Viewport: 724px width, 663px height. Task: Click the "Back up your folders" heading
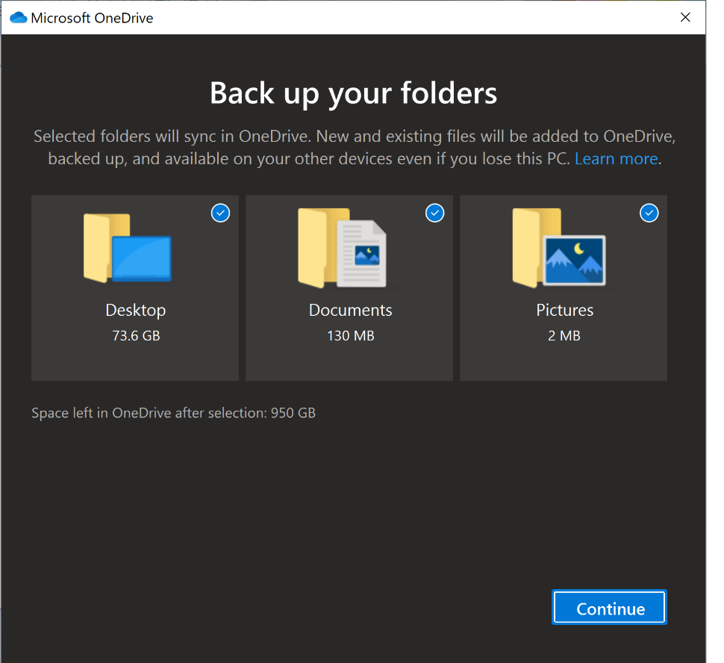353,94
